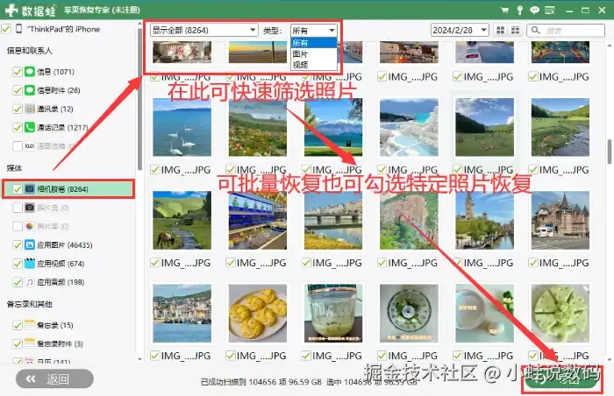Open the white terraced pools thumbnail
This screenshot has width=614, height=396.
coord(409,127)
